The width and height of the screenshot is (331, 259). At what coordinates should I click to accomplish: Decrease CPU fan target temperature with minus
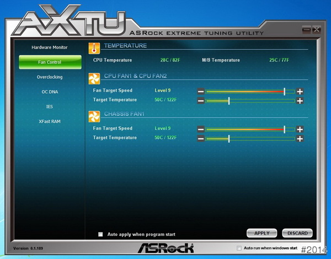[x=201, y=101]
